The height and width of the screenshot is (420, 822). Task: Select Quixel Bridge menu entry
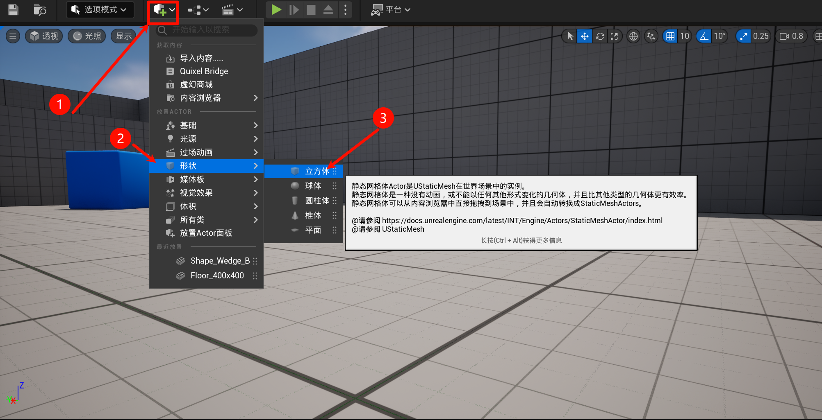point(204,71)
